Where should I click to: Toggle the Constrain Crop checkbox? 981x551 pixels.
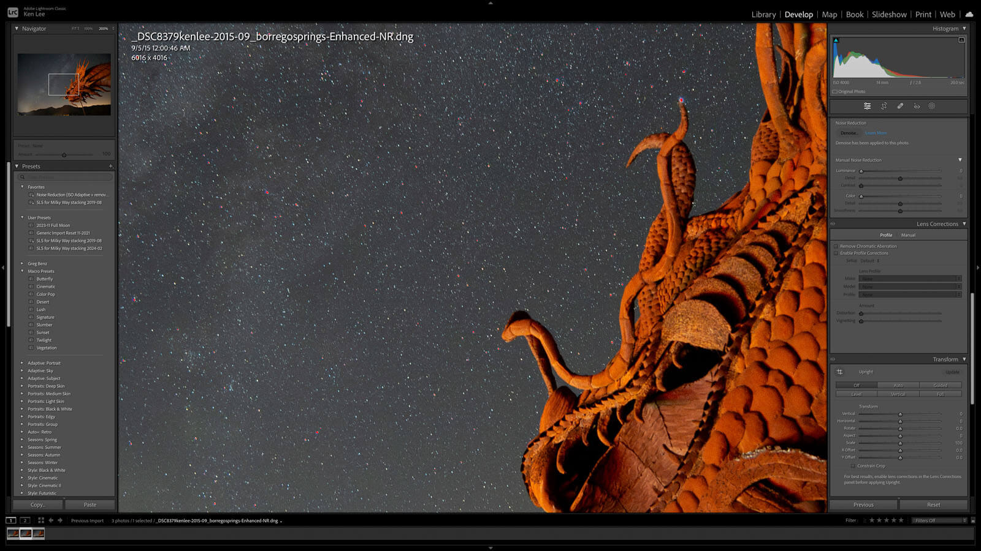[x=853, y=466]
